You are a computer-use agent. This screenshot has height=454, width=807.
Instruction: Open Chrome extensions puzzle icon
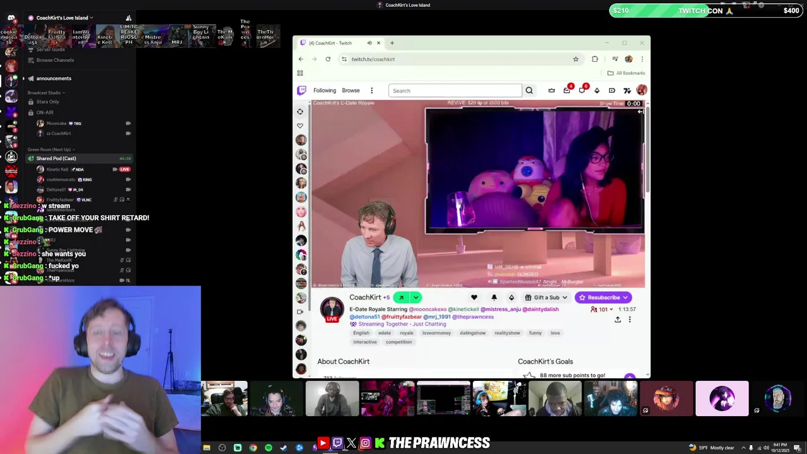595,59
